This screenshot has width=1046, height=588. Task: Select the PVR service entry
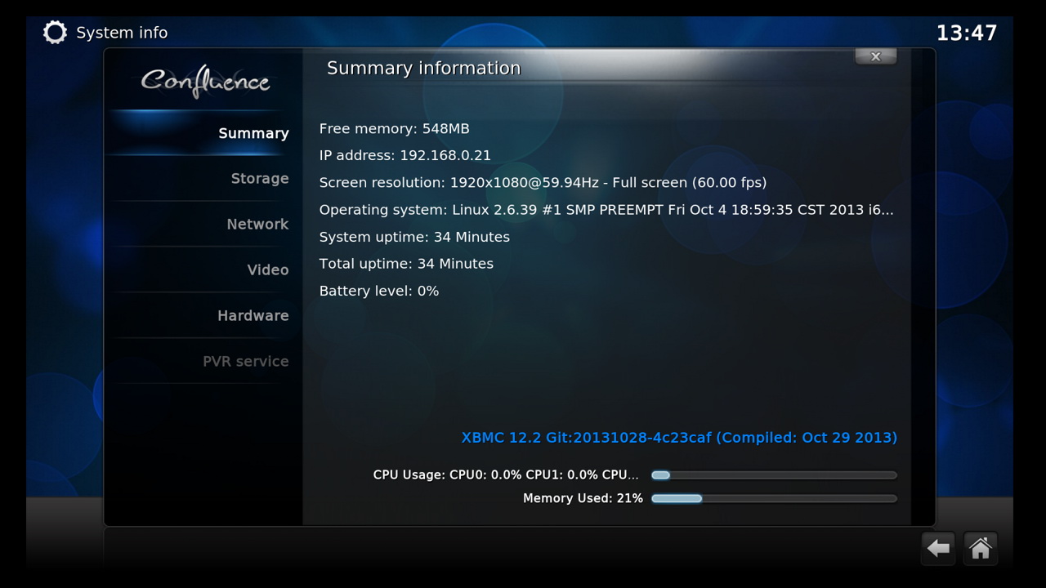[x=202, y=362]
